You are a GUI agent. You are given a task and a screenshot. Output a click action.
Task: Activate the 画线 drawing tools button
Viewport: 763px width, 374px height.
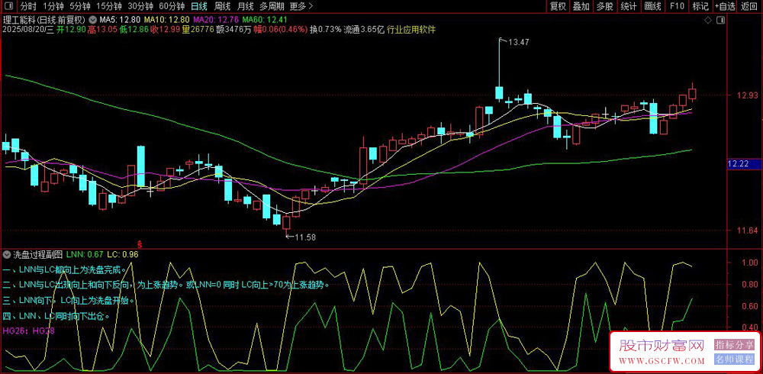click(652, 6)
